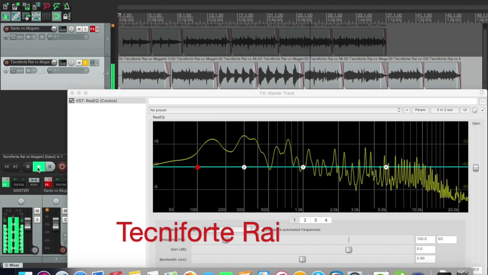Open ROUTE on Tecniforte Rai track

[62, 62]
